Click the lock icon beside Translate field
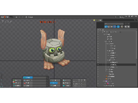Viewport: 138px width, 103px height. pos(47,80)
